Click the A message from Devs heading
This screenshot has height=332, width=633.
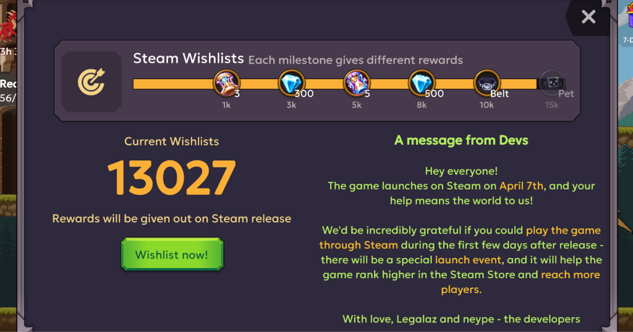461,140
